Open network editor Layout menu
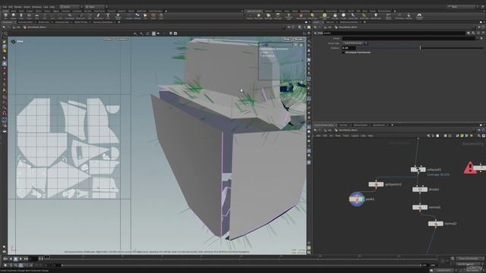The height and width of the screenshot is (273, 486). 355,136
